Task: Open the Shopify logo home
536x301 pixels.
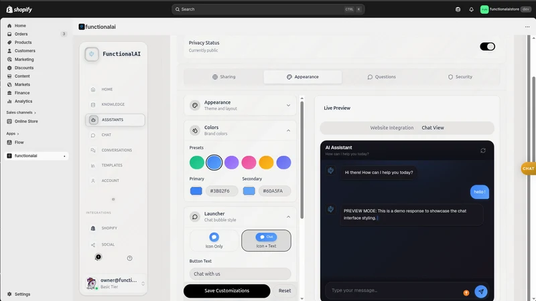Action: 19,9
